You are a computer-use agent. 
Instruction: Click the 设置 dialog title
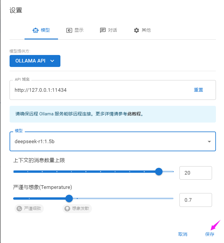coord(16,10)
